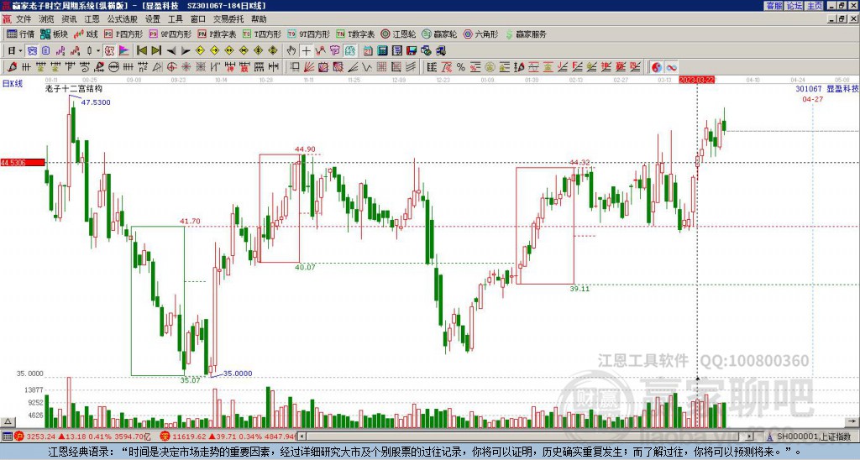
Task: Expand volume panel with triangle button
Action: pos(8,421)
